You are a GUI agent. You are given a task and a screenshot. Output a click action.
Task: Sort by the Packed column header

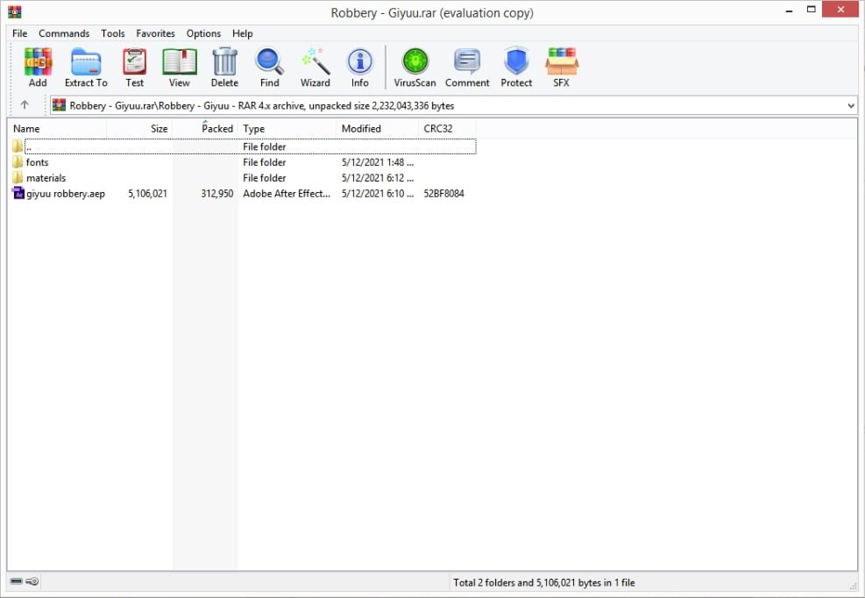pyautogui.click(x=205, y=129)
